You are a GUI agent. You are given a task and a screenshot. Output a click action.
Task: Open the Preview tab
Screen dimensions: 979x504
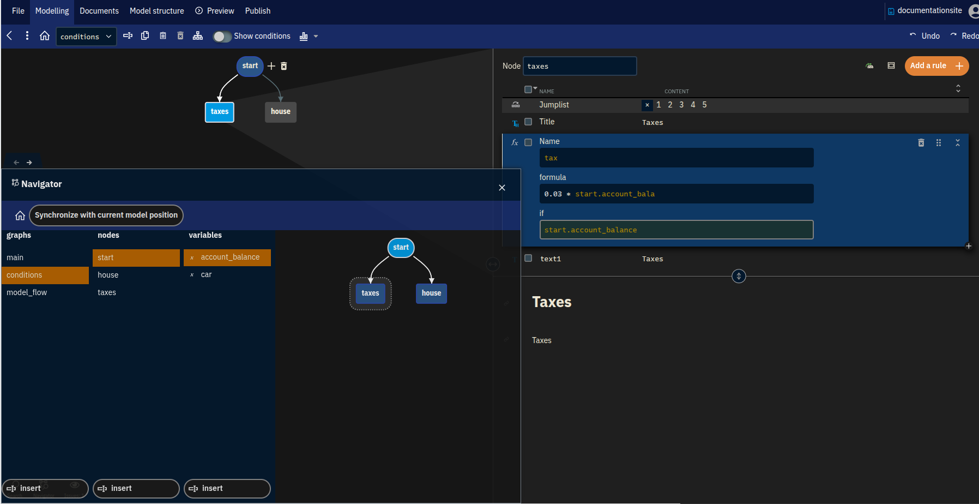pyautogui.click(x=215, y=11)
